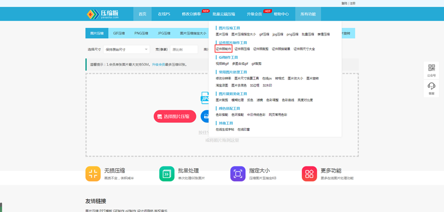Open gif裁剪 under Gif制作工具

256,64
